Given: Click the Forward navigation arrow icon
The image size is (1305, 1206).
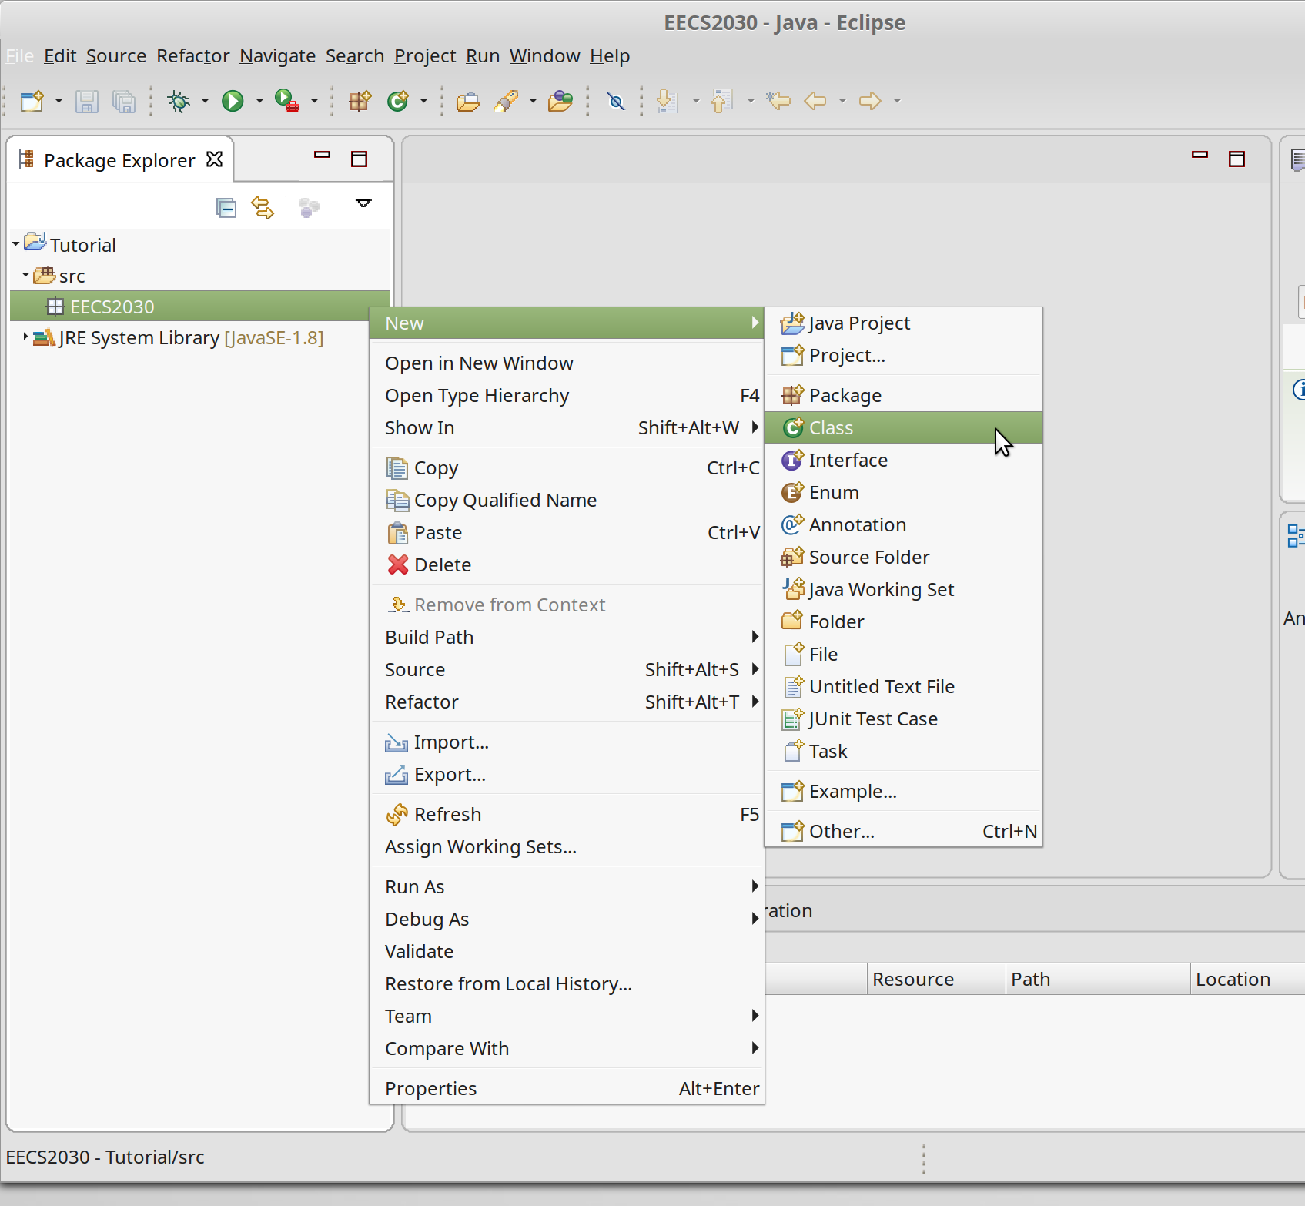Looking at the screenshot, I should tap(870, 101).
